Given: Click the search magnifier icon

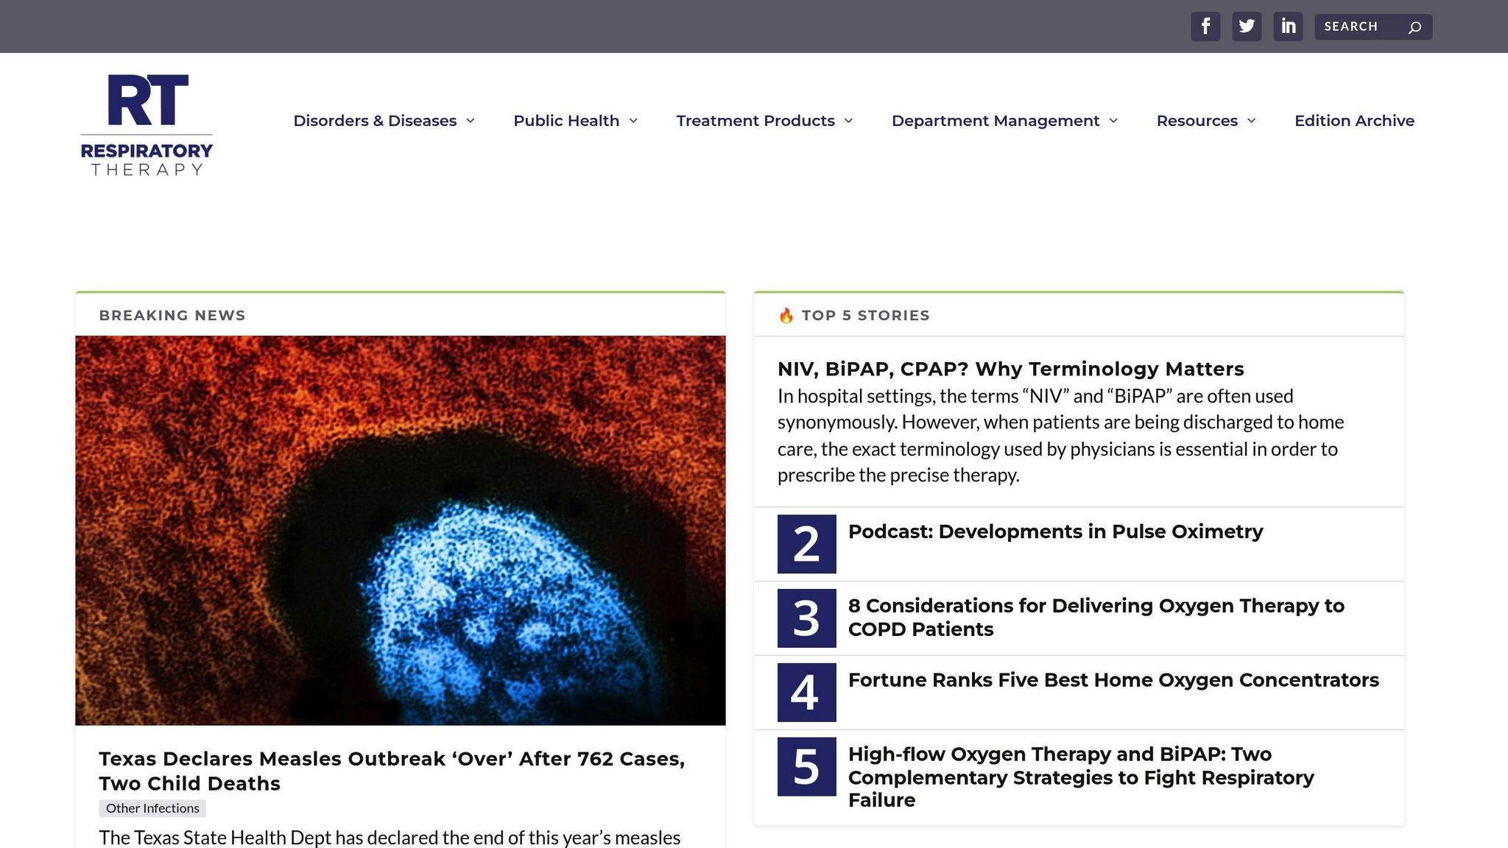Looking at the screenshot, I should [x=1414, y=27].
